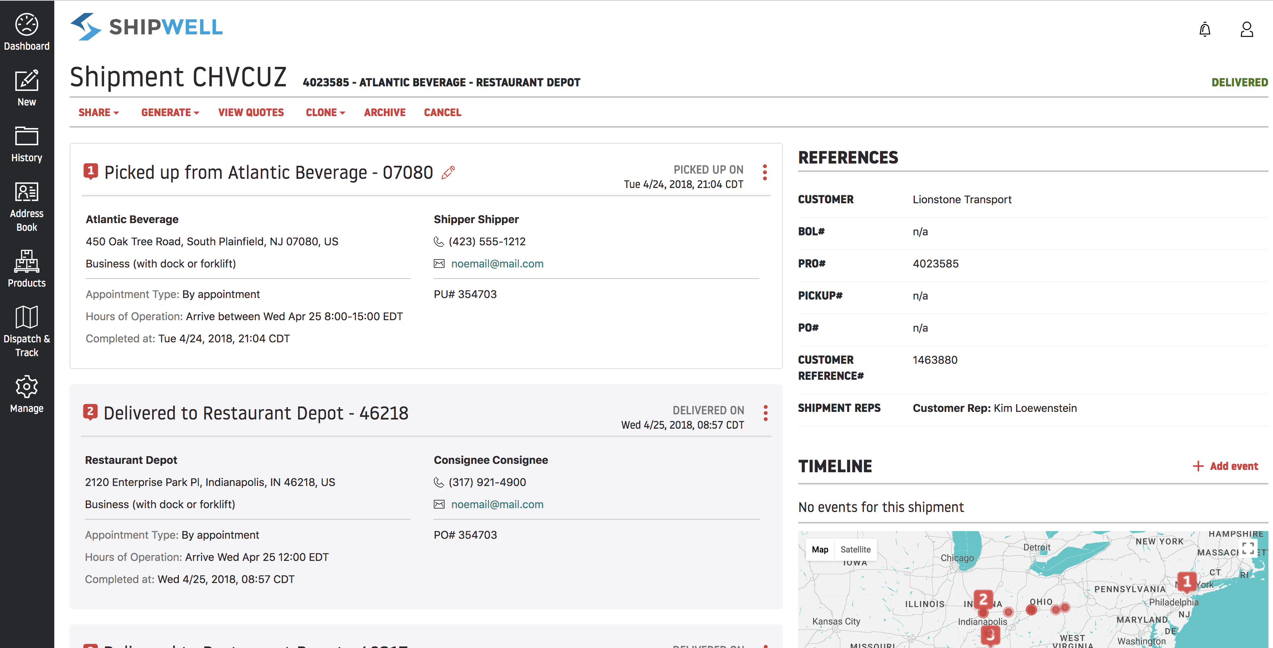
Task: Click the New shipment sidebar icon
Action: (27, 81)
